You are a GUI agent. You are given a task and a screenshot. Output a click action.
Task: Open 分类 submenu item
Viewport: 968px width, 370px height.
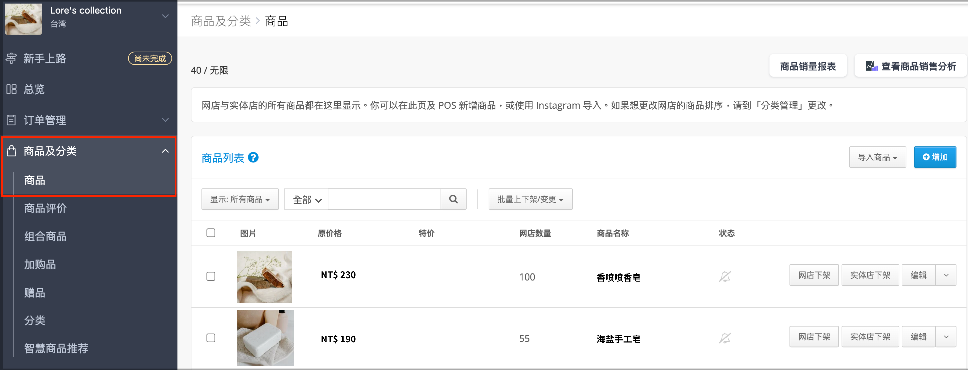click(35, 321)
